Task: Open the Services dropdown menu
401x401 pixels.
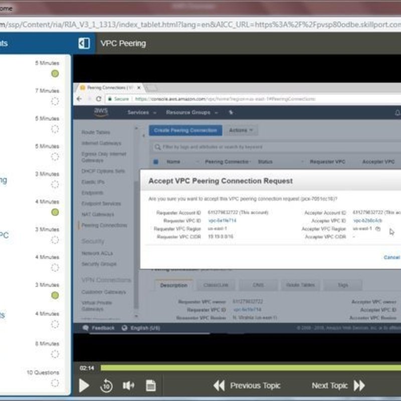Action: click(x=142, y=112)
